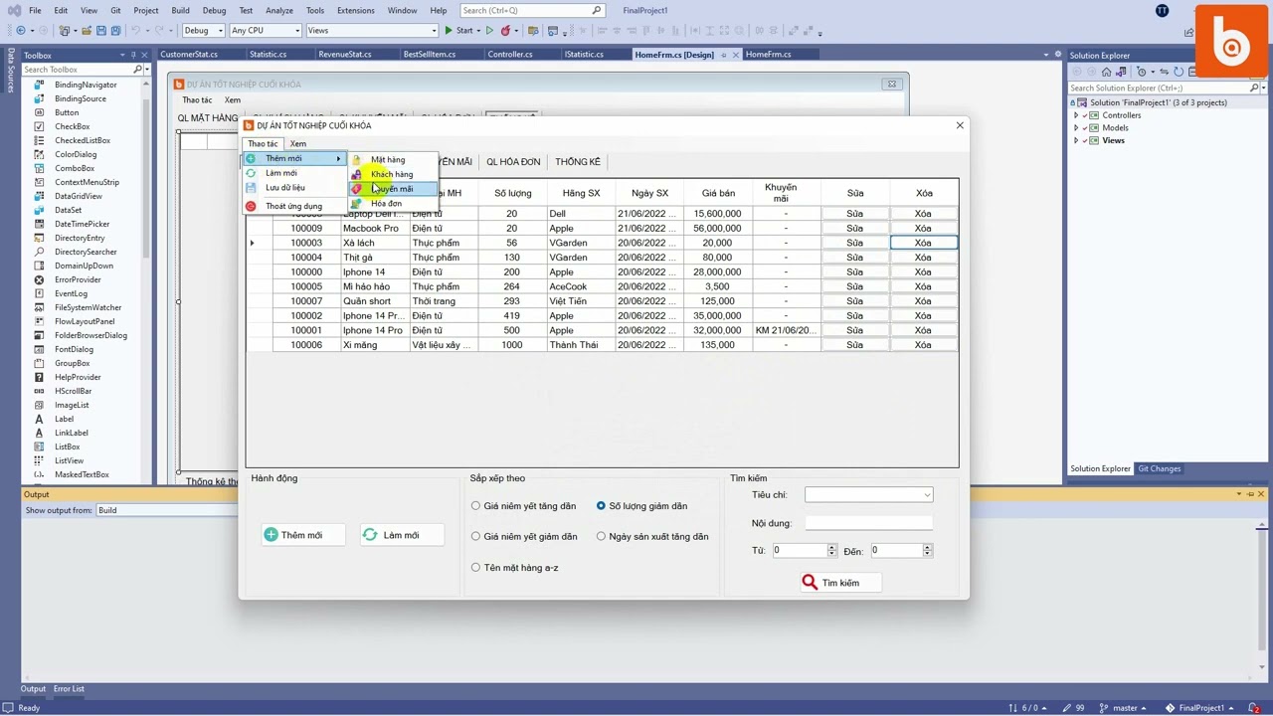
Task: Click the Open File folder icon
Action: click(x=87, y=31)
